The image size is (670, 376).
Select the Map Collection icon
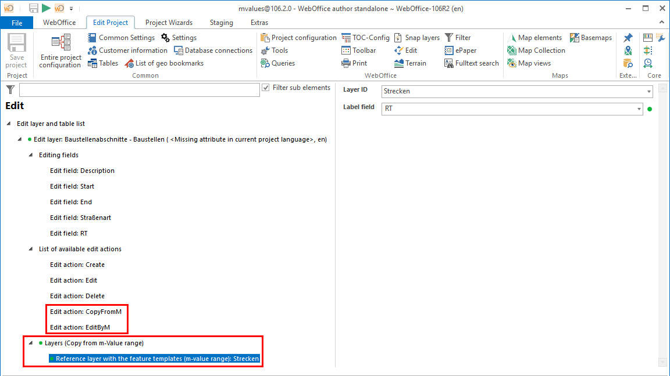pos(536,50)
